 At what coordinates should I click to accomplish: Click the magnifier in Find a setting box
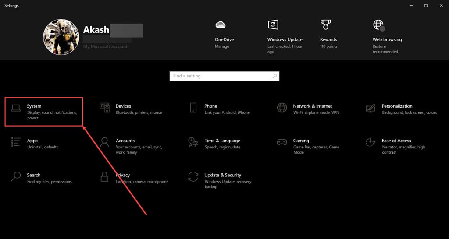coord(274,76)
